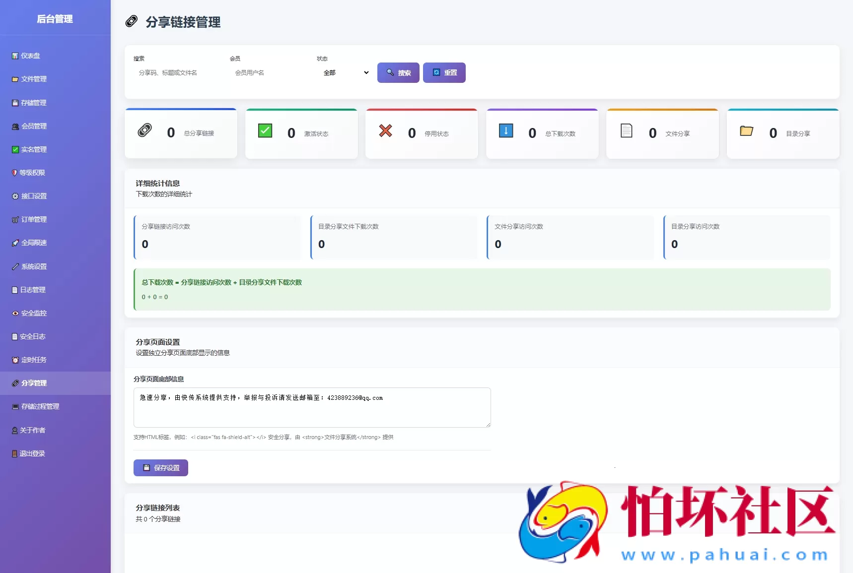
Task: Click the red X icon on 停用状态 card
Action: [385, 130]
